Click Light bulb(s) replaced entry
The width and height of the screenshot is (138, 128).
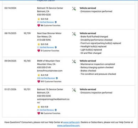(91, 50)
